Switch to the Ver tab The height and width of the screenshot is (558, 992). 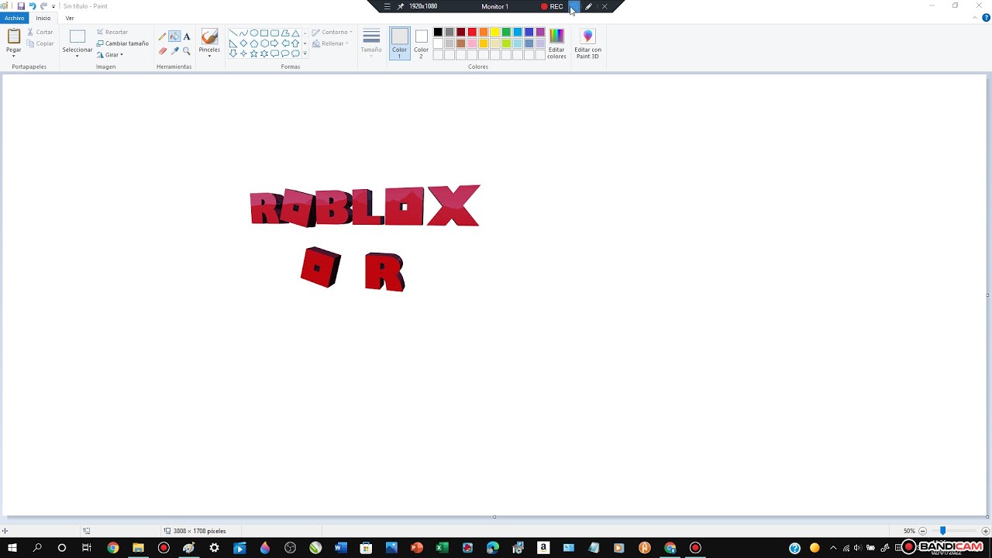click(70, 18)
